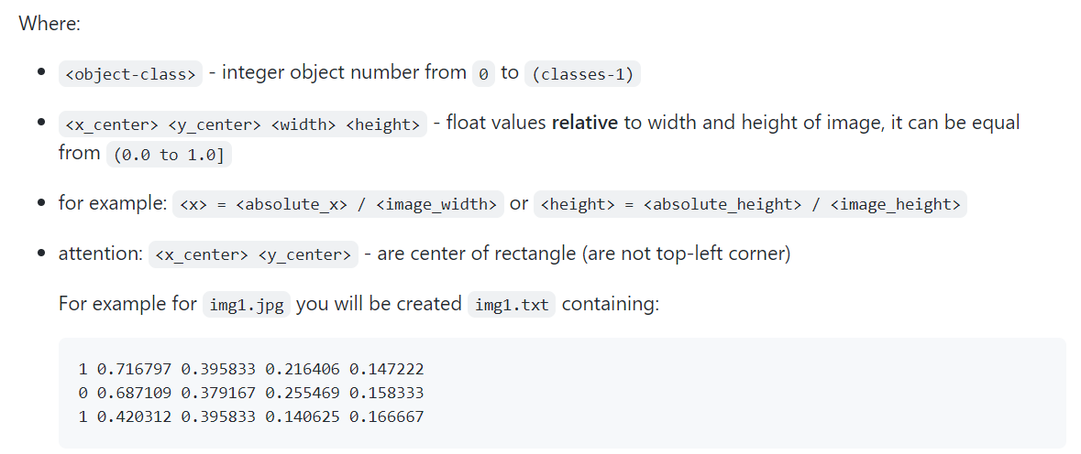Image resolution: width=1081 pixels, height=454 pixels.
Task: Click the (0.0 to 1.0] range code
Action: click(169, 156)
